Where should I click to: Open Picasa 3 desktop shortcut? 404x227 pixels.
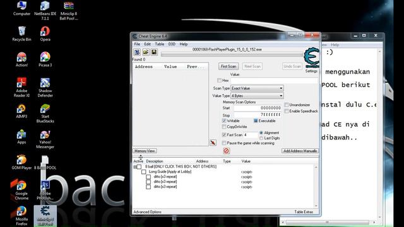click(x=45, y=60)
